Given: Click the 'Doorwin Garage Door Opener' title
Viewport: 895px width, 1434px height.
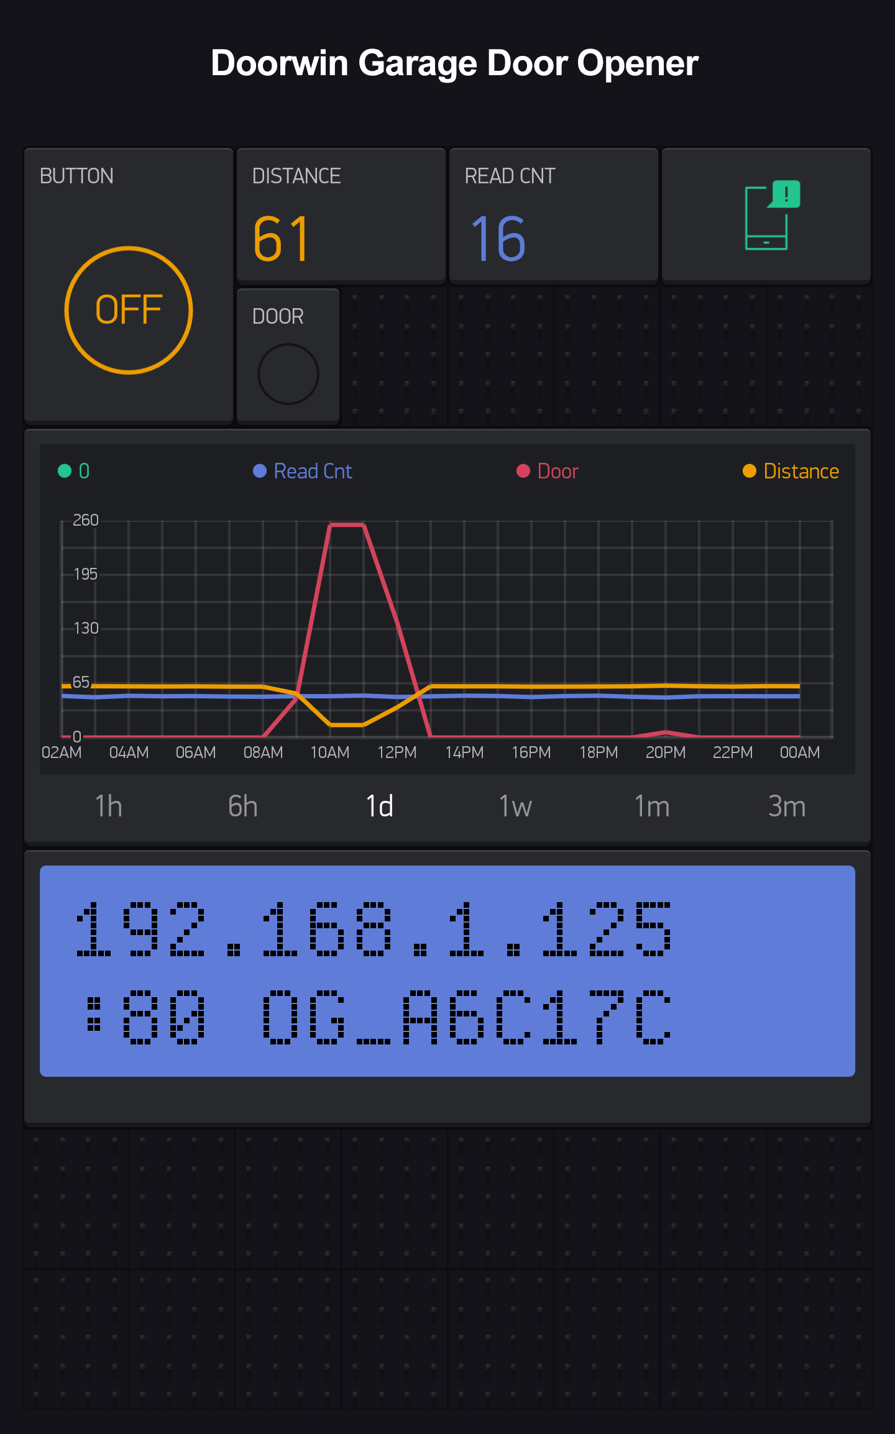Looking at the screenshot, I should coord(454,63).
